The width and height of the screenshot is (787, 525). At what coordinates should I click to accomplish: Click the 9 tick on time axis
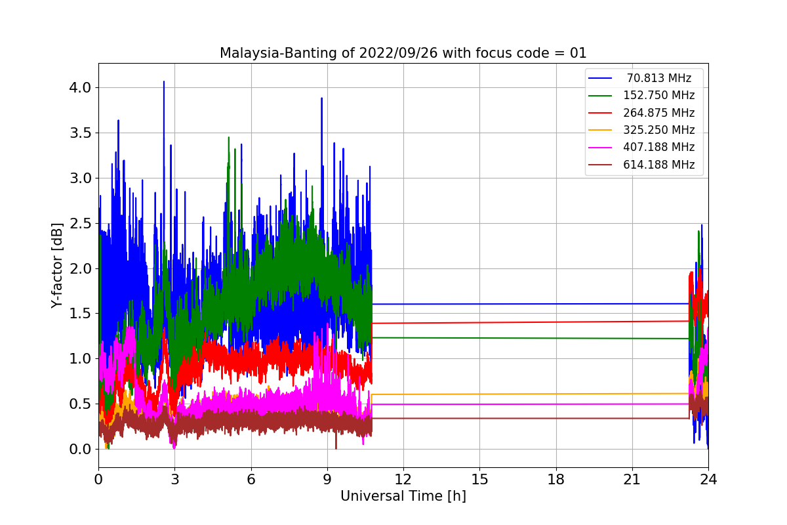click(327, 480)
